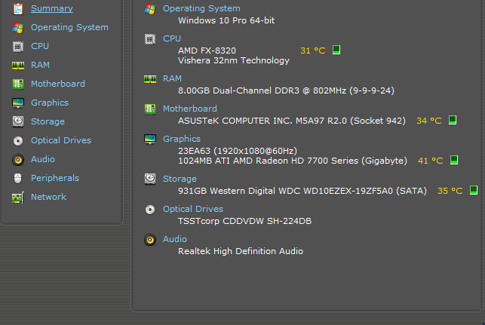Screen dimensions: 485x325
Task: Click the Optical Drives disc sidebar icon
Action: tap(18, 141)
